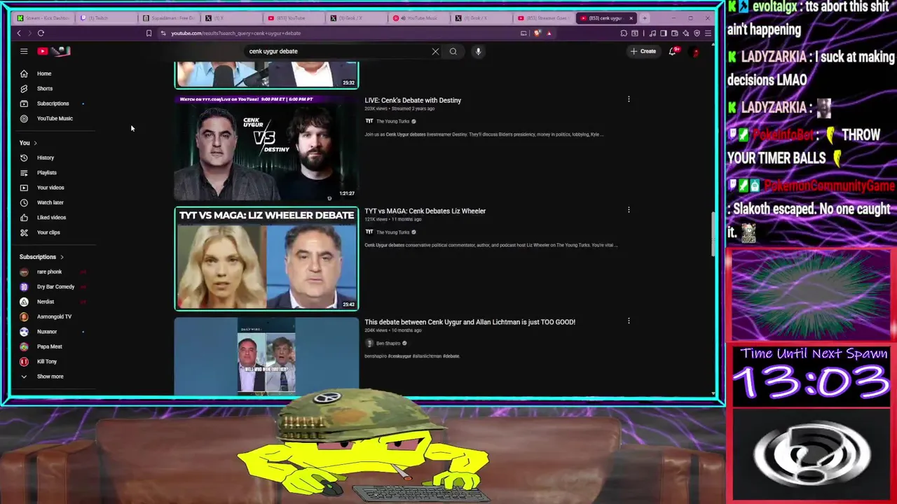This screenshot has width=897, height=504.
Task: Play the Cenk vs Destiny thumbnail
Action: (x=266, y=148)
